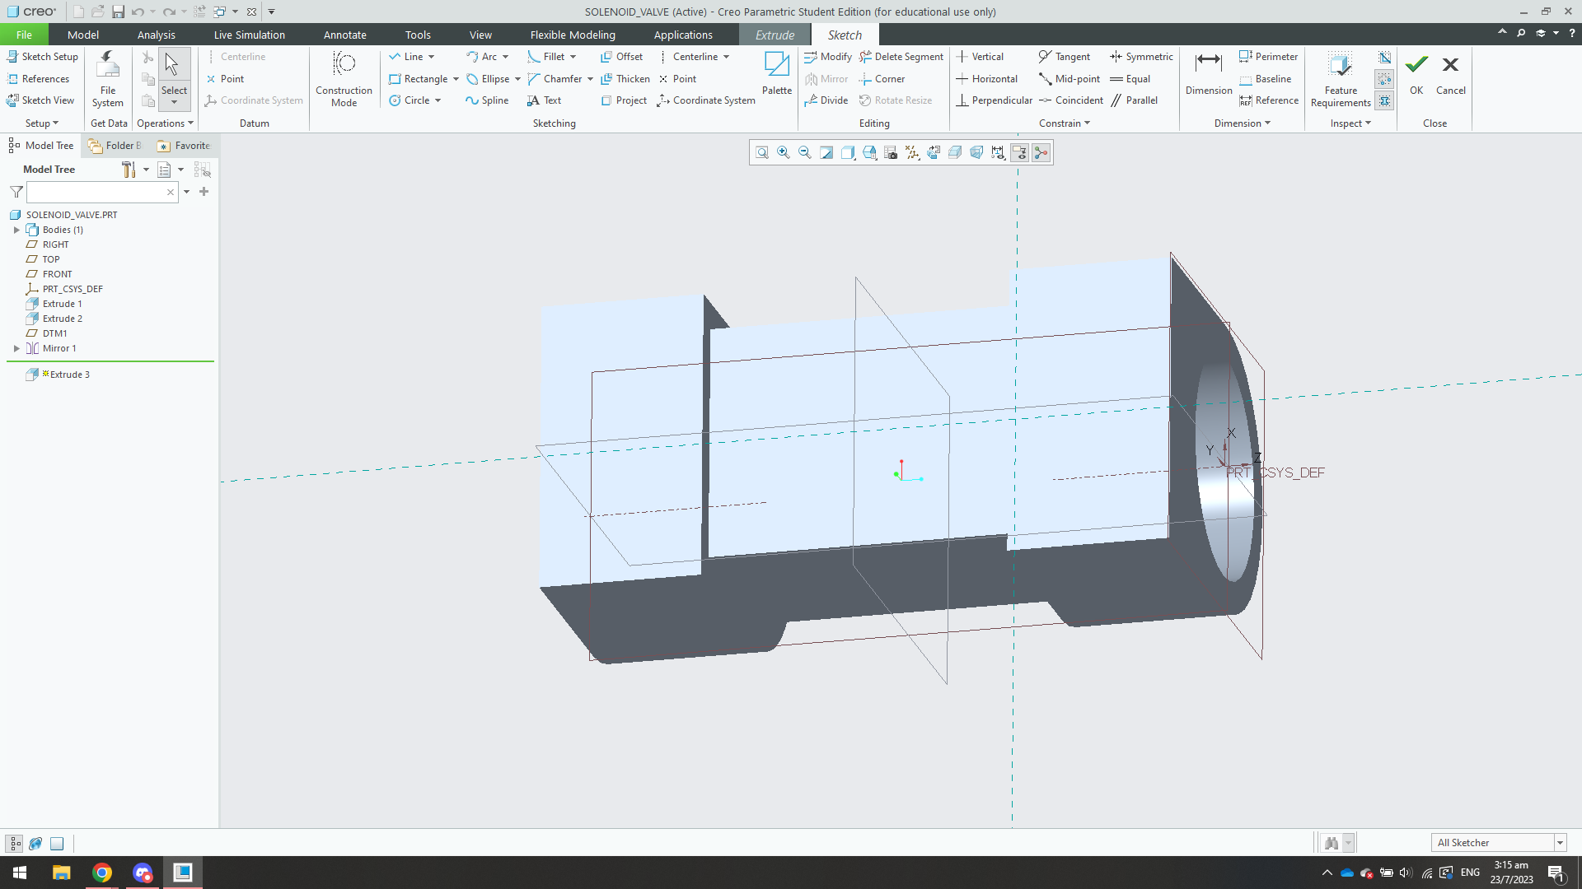This screenshot has width=1582, height=889.
Task: Open Feature Requirements
Action: [x=1340, y=79]
